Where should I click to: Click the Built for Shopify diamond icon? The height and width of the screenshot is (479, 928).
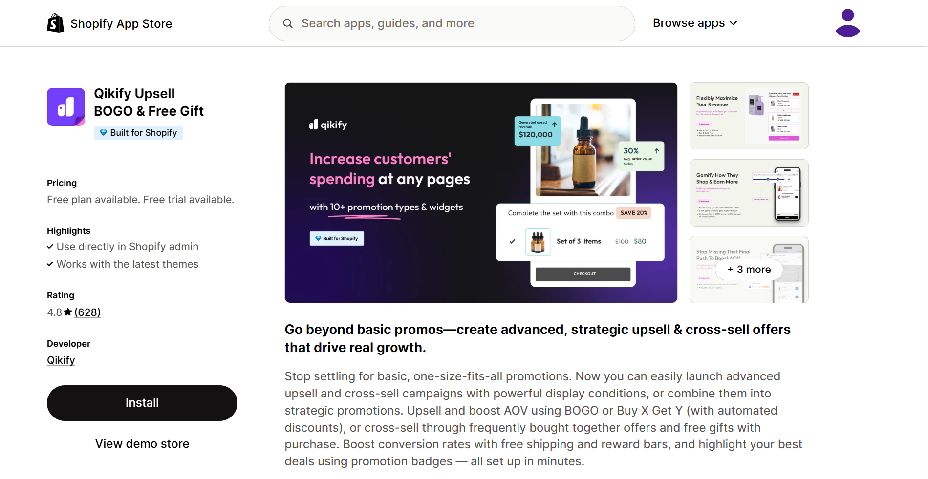pyautogui.click(x=103, y=133)
